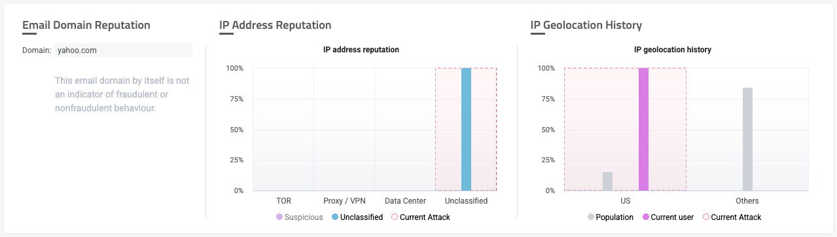This screenshot has width=837, height=237.
Task: Toggle the Population series legend label
Action: [615, 217]
